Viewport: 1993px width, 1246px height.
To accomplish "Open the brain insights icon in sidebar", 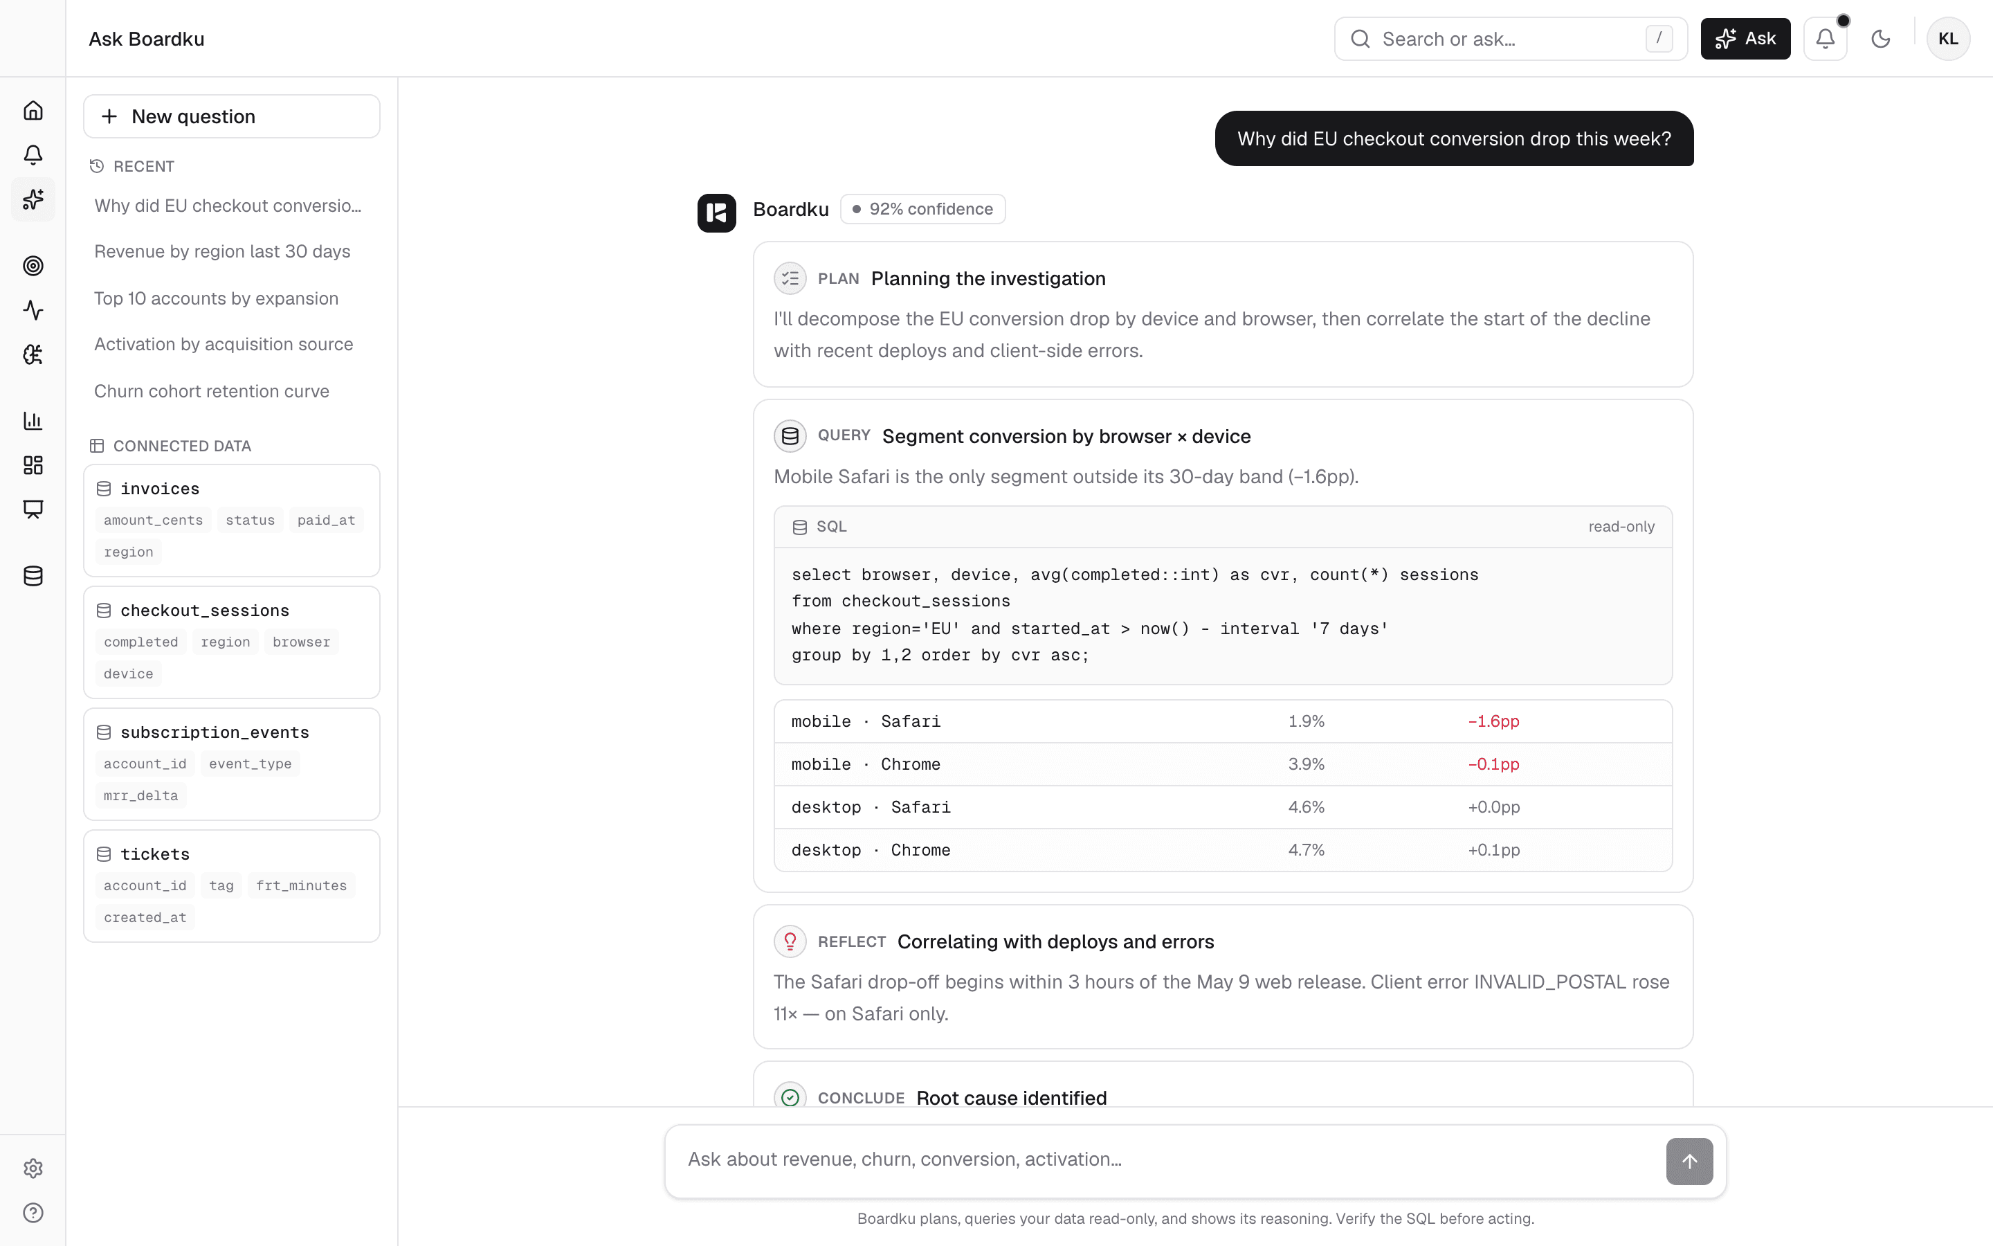I will coord(33,354).
